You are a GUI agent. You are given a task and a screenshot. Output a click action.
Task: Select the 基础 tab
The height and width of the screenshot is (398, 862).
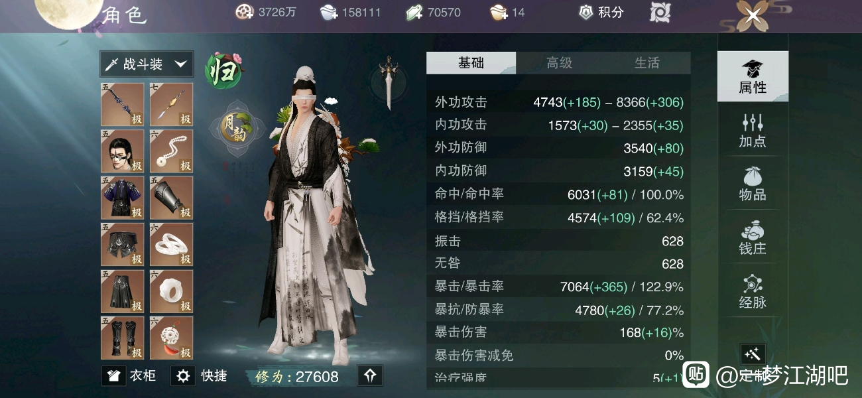point(471,63)
